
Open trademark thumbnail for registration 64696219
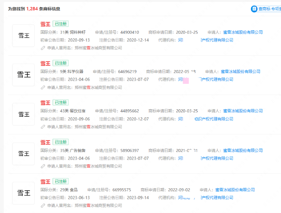tap(23, 75)
